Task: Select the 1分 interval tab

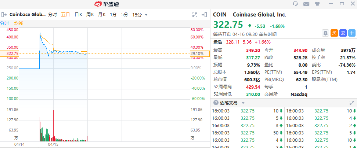Action: 113,15
